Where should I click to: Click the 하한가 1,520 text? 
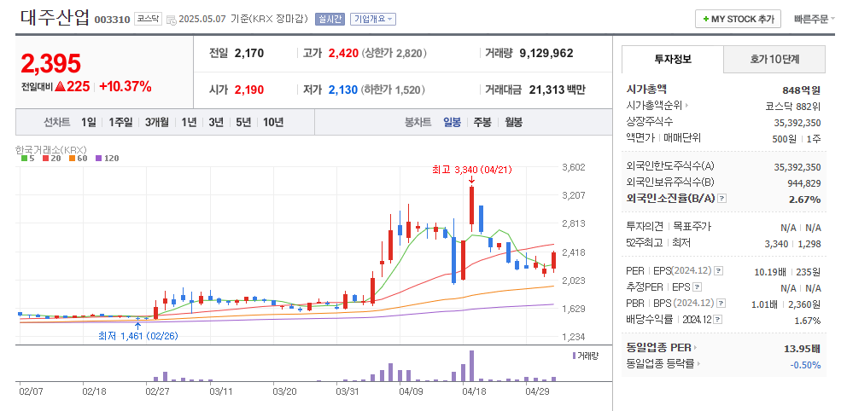[x=393, y=90]
